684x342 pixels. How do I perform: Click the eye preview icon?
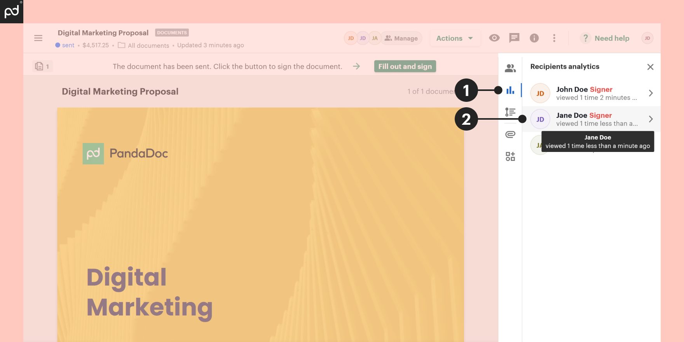[x=494, y=38]
